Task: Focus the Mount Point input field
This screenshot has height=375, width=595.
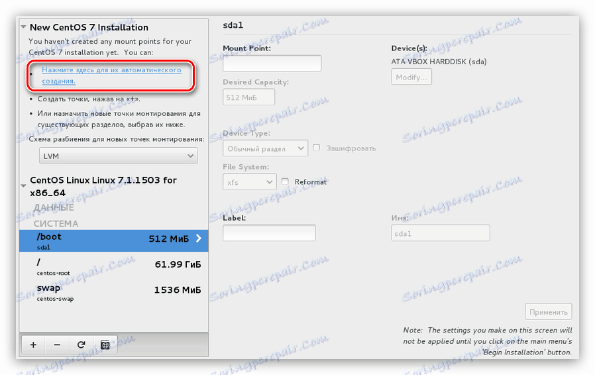Action: click(x=272, y=63)
